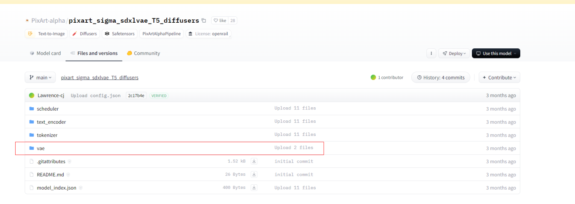Click the 26 Bytes file size
Screen dimensions: 575x204
tap(235, 174)
